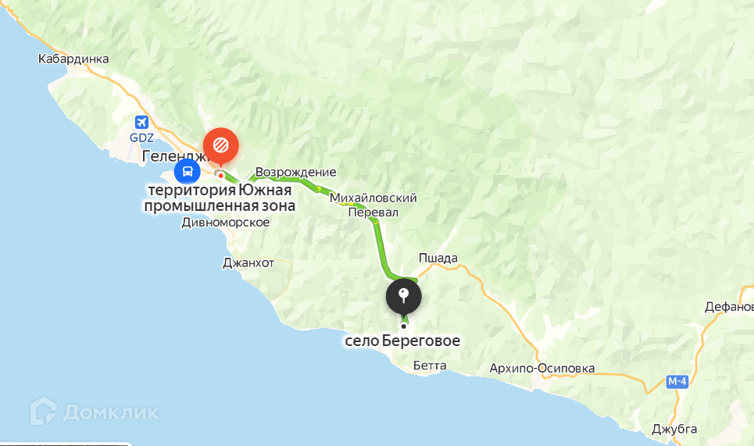Select the Геленджик city label

(x=175, y=155)
